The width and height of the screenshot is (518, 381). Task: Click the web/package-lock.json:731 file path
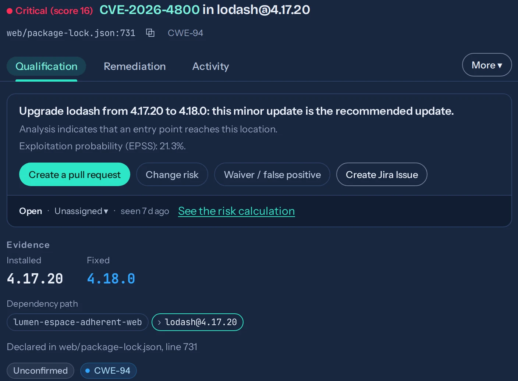click(71, 33)
